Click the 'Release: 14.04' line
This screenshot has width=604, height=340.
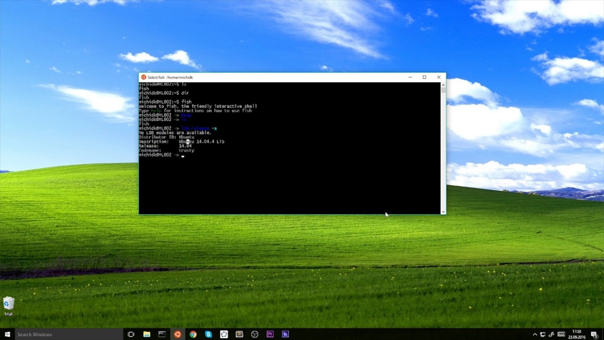pyautogui.click(x=165, y=146)
